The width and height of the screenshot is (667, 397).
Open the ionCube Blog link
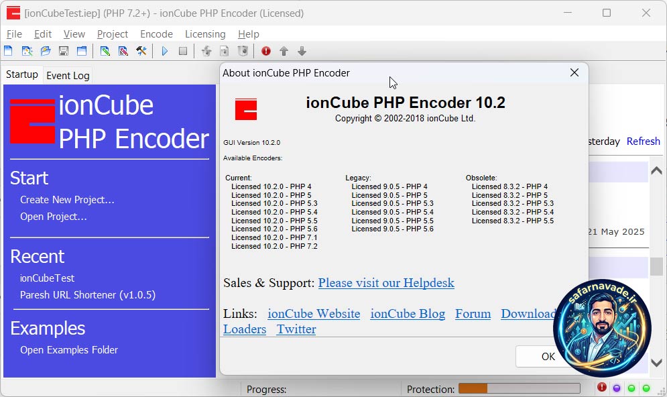[408, 314]
